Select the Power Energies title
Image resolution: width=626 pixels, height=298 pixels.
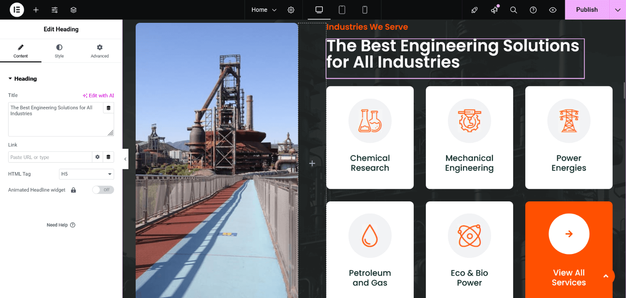coord(569,163)
